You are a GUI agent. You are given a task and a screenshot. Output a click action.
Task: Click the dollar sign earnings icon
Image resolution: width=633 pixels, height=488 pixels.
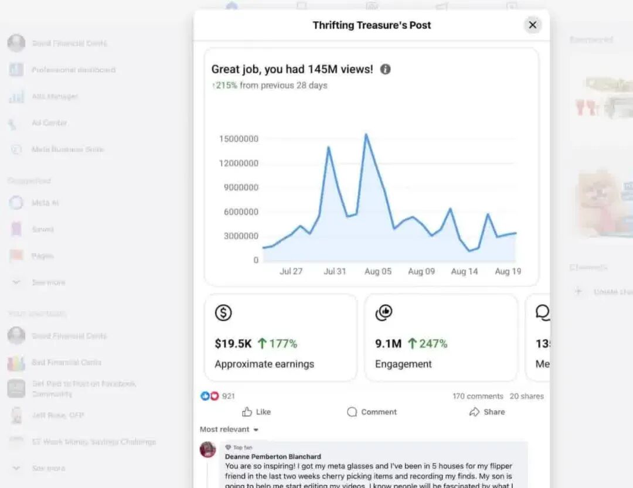coord(223,313)
